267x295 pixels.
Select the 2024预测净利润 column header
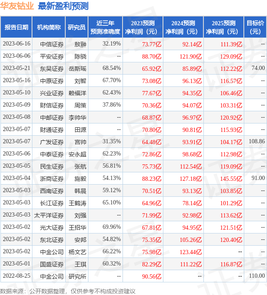click(x=183, y=27)
